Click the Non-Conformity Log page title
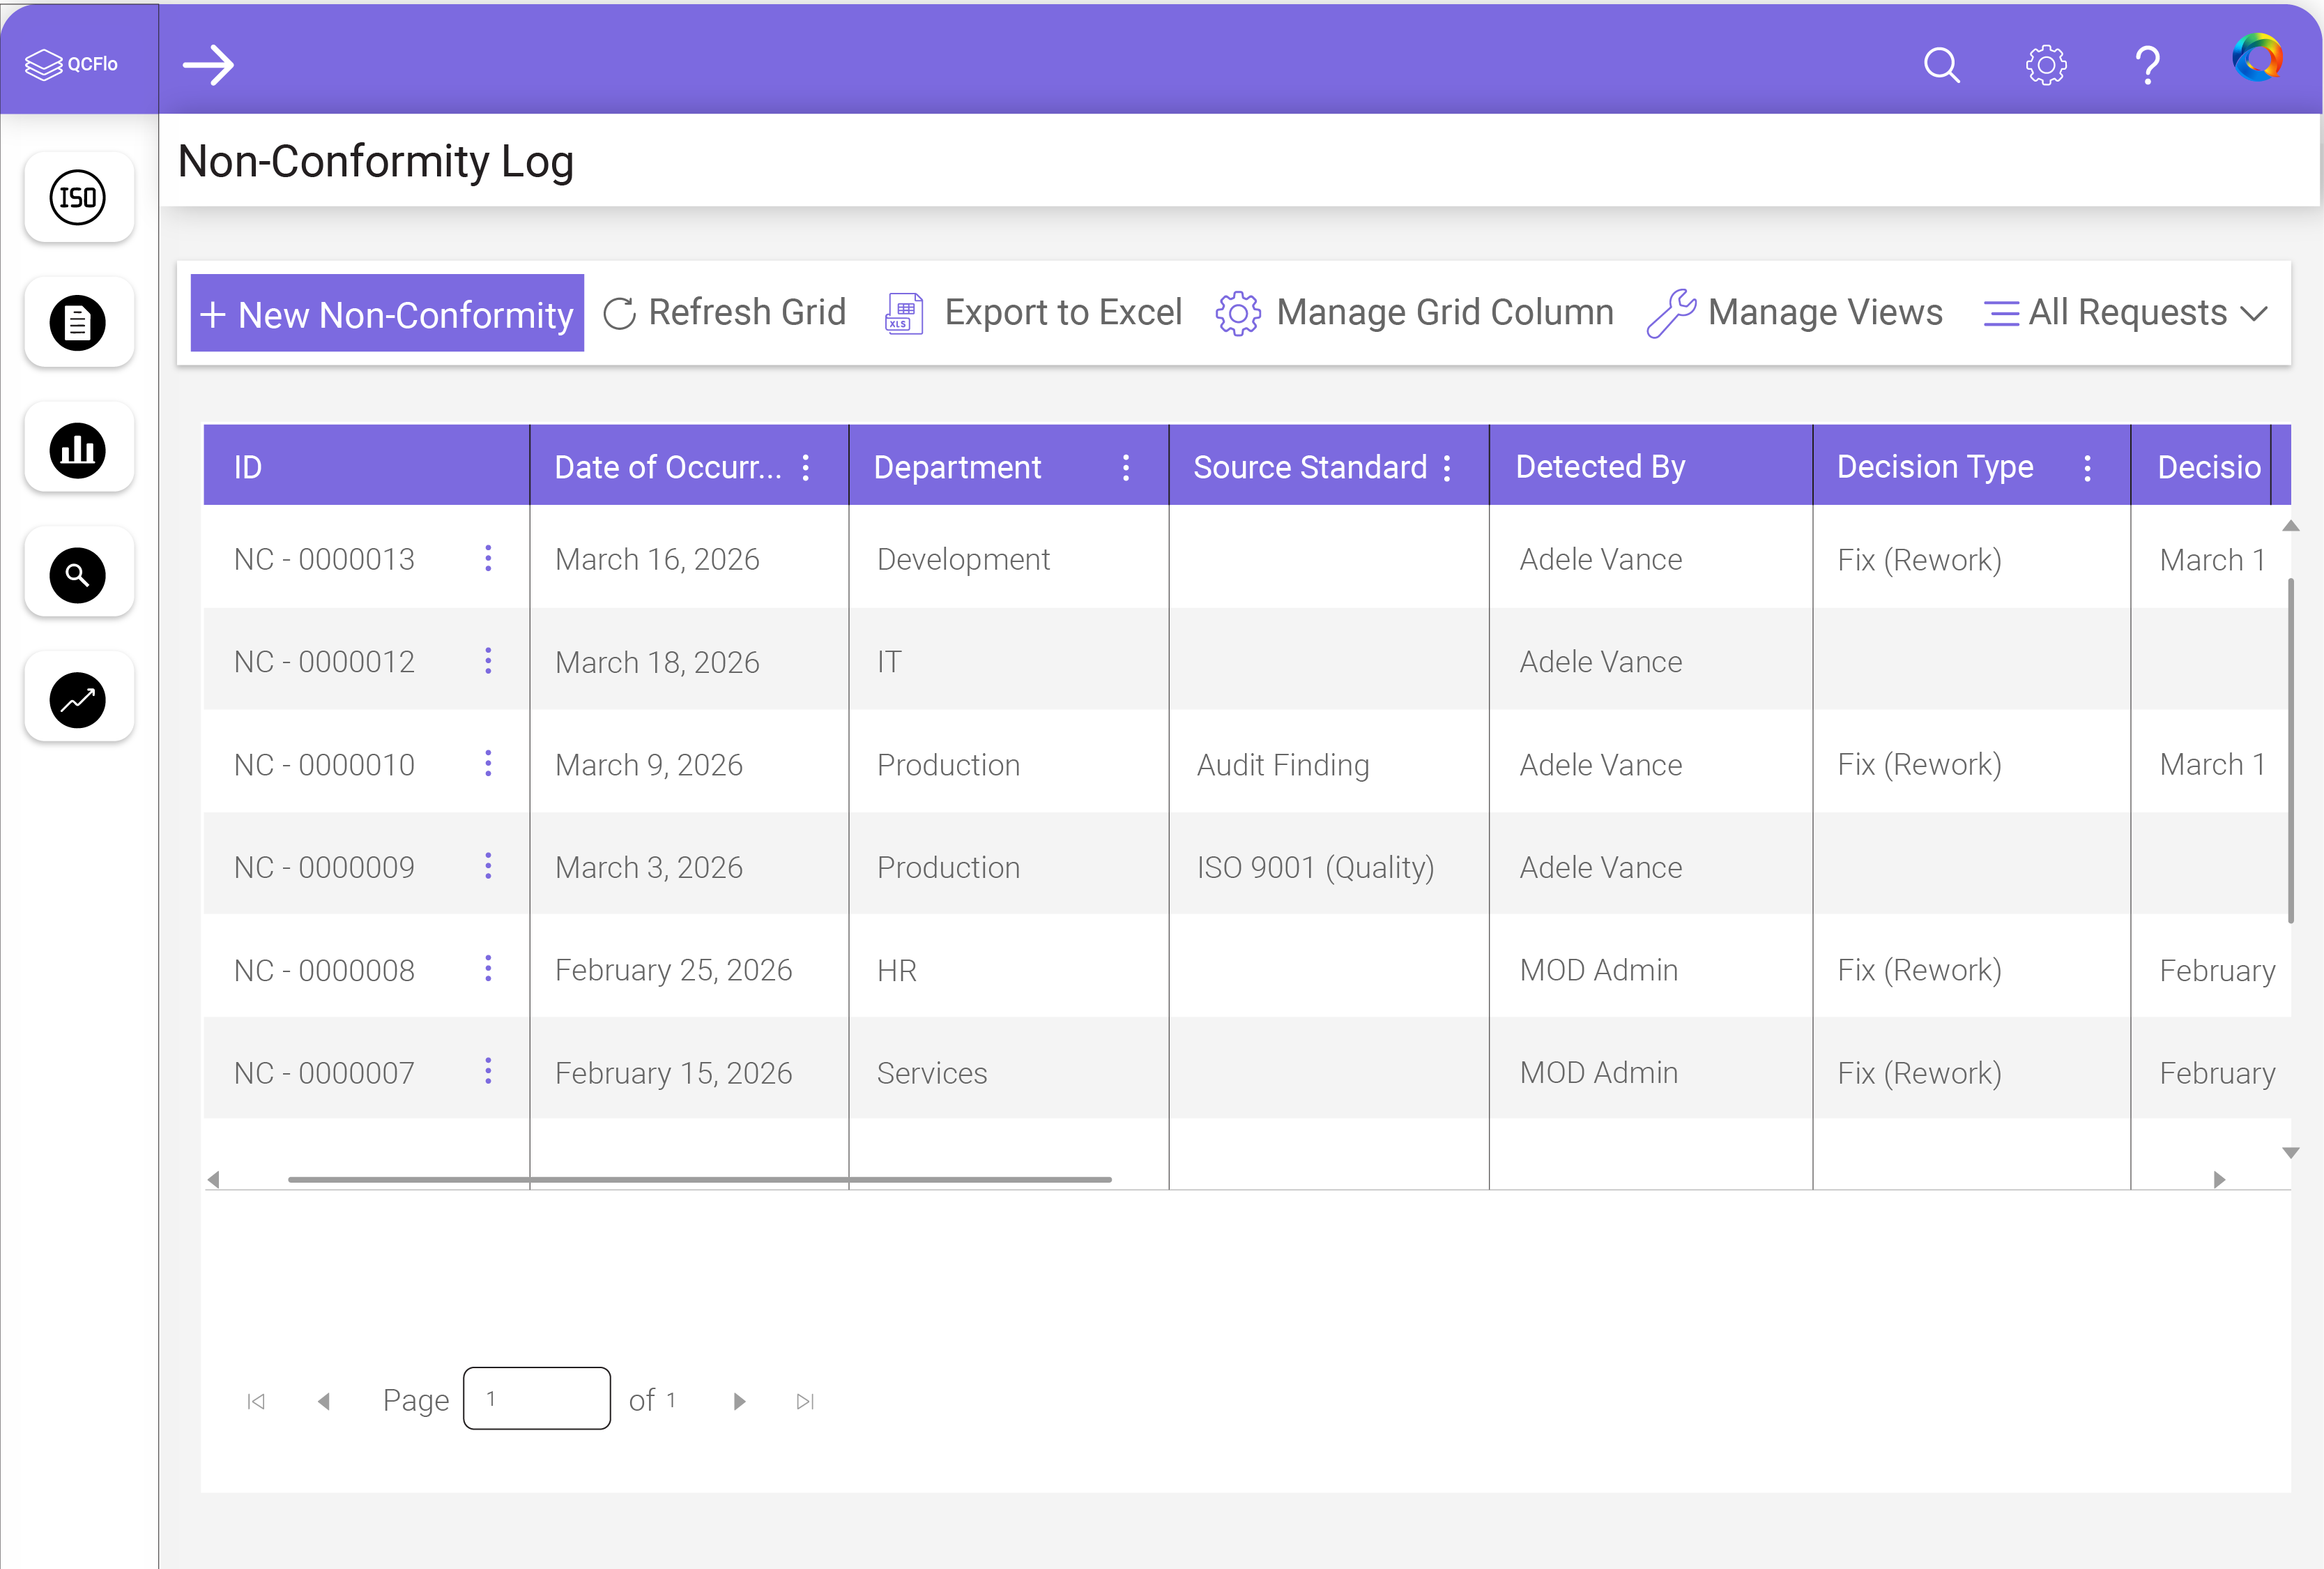This screenshot has height=1569, width=2324. point(376,161)
